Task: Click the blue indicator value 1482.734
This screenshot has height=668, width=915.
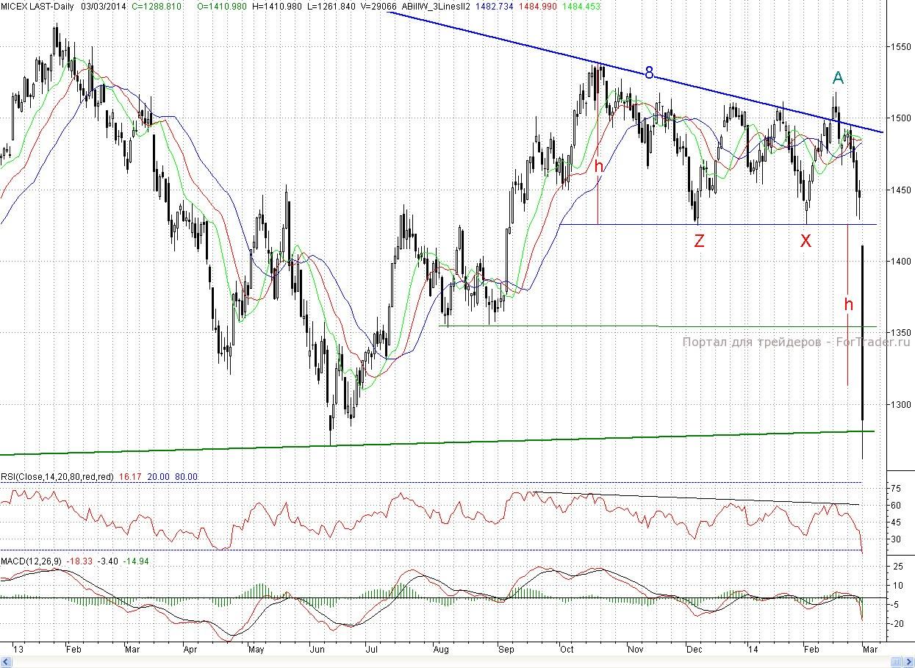Action: click(496, 5)
